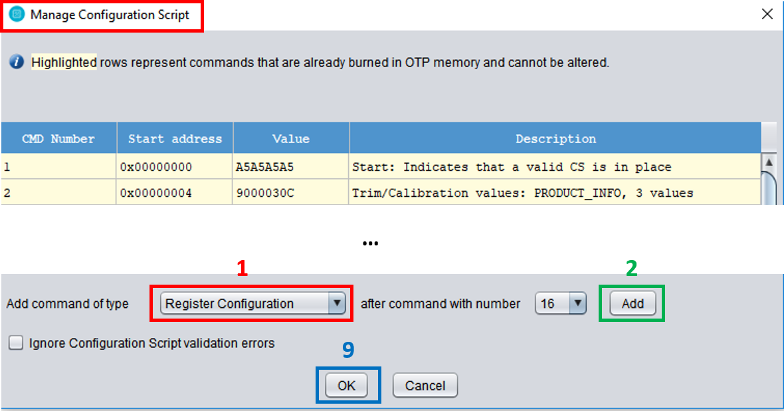Click the table scrollbar up arrow
Screen dimensions: 784x411
pyautogui.click(x=769, y=162)
